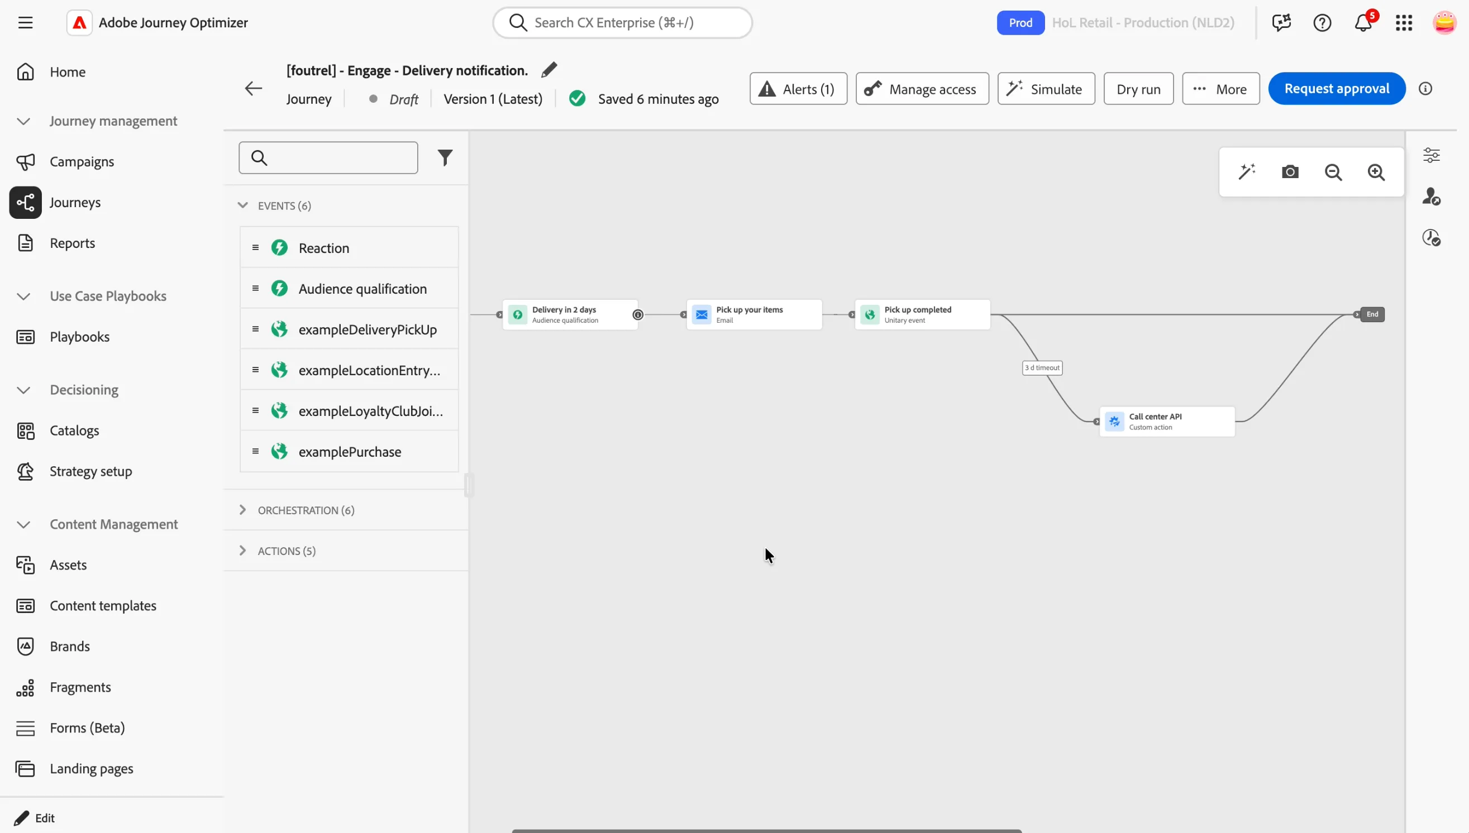Click the palette search field
The width and height of the screenshot is (1469, 833).
coord(328,158)
